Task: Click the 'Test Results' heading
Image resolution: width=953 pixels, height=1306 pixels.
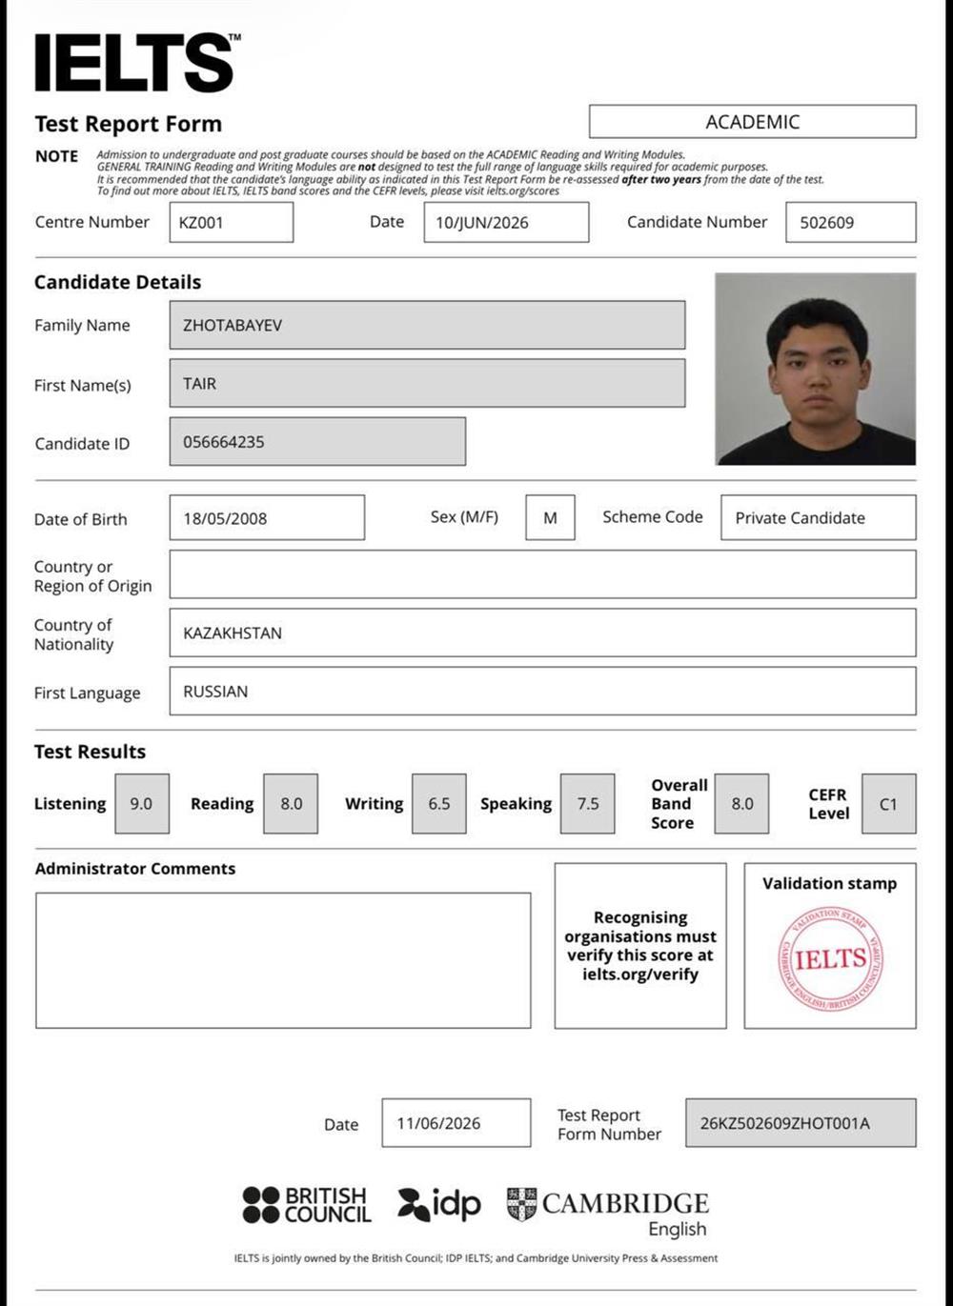Action: coord(91,752)
